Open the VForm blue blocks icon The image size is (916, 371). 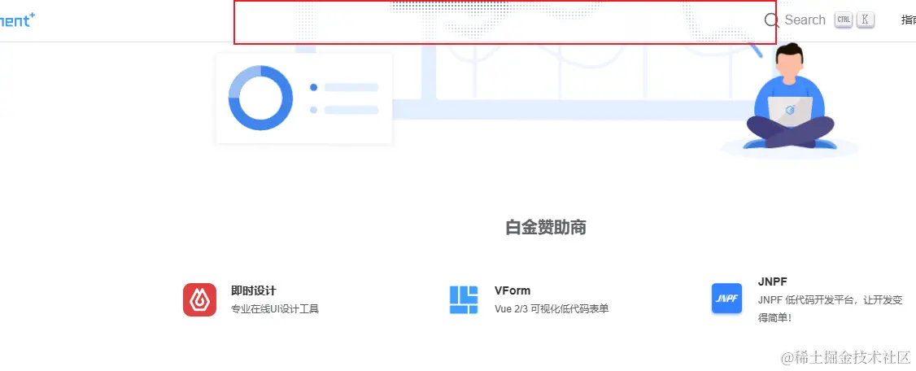[464, 299]
